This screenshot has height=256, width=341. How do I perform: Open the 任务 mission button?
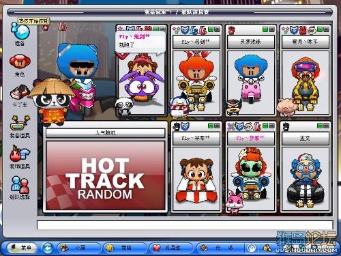pos(220,248)
